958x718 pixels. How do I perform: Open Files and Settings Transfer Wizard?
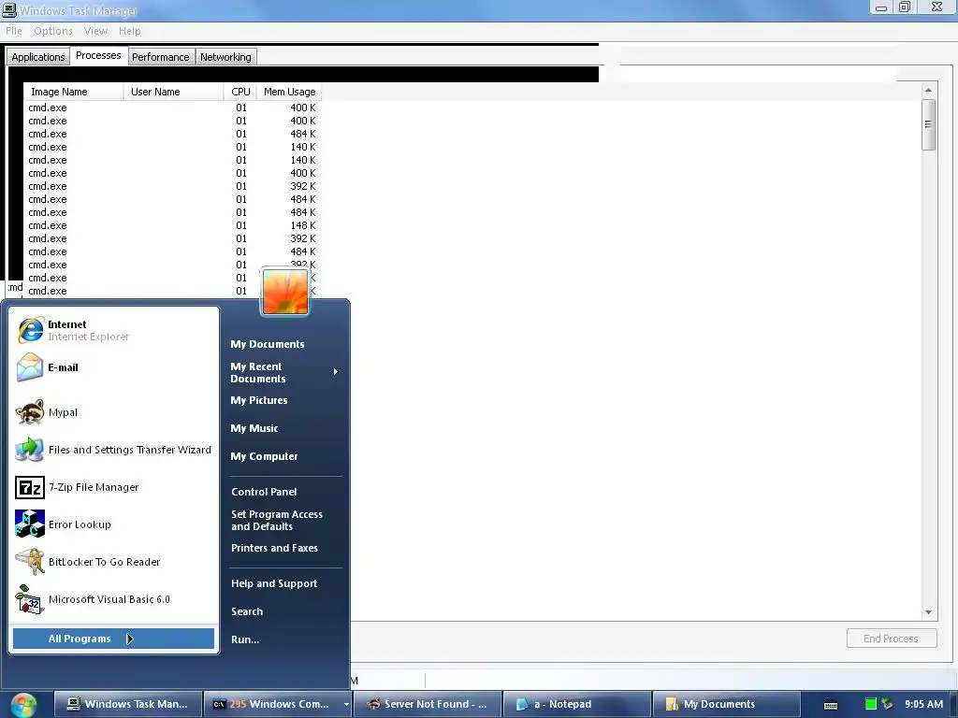(113, 450)
